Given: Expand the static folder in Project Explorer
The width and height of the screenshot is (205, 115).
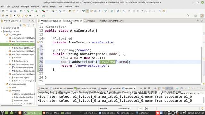Looking at the screenshot, I should [7, 87].
